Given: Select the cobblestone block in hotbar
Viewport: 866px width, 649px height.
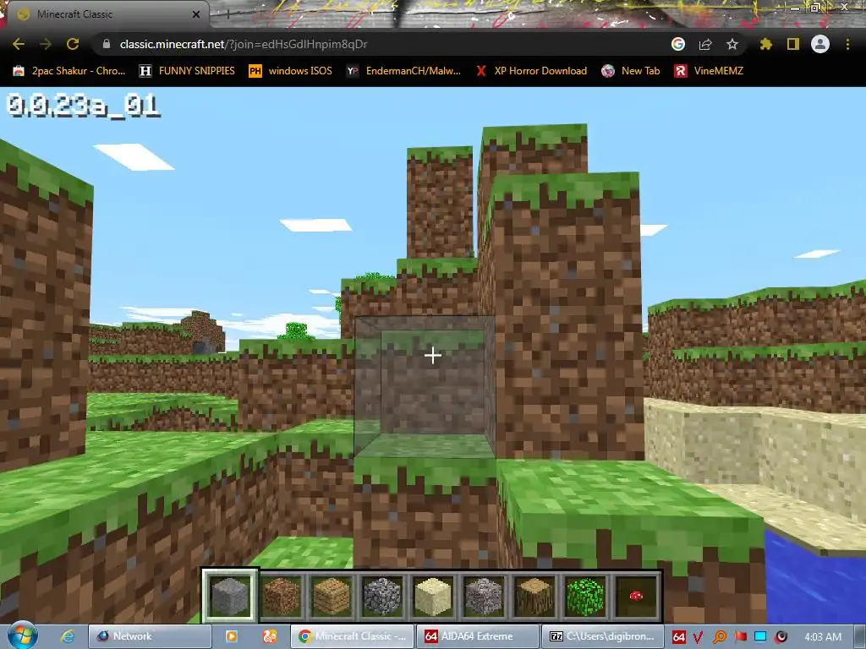Looking at the screenshot, I should [x=382, y=596].
